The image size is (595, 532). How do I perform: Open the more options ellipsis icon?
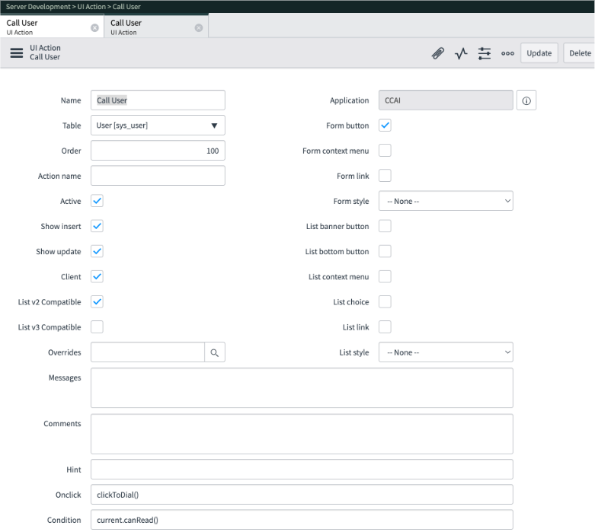pos(507,53)
